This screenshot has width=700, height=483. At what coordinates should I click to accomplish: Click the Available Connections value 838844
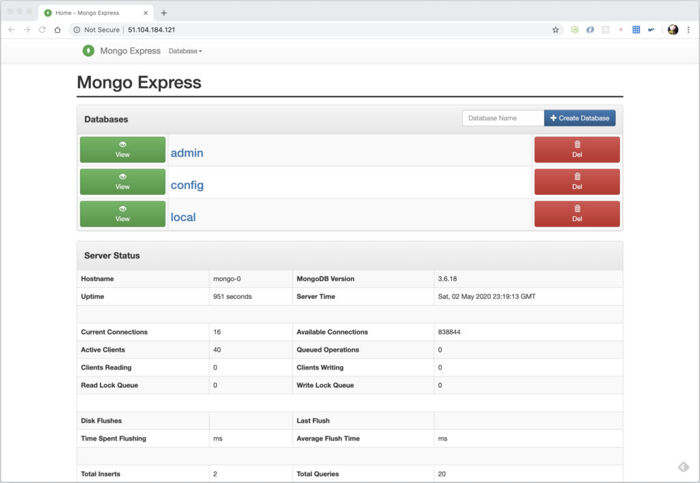(449, 332)
